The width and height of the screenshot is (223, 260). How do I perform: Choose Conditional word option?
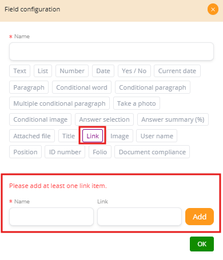coord(82,87)
